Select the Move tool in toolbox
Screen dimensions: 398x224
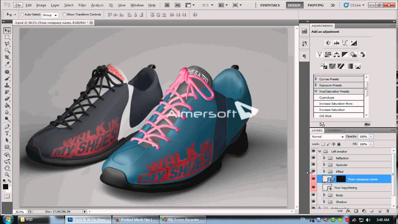(7, 30)
